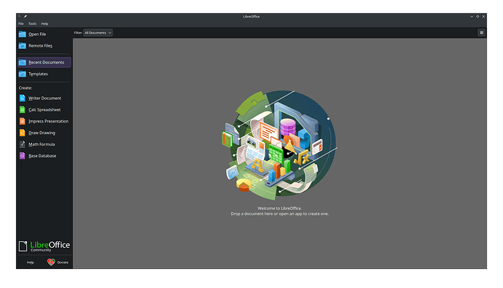
Task: Click the Impress Presentation label
Action: 48,121
